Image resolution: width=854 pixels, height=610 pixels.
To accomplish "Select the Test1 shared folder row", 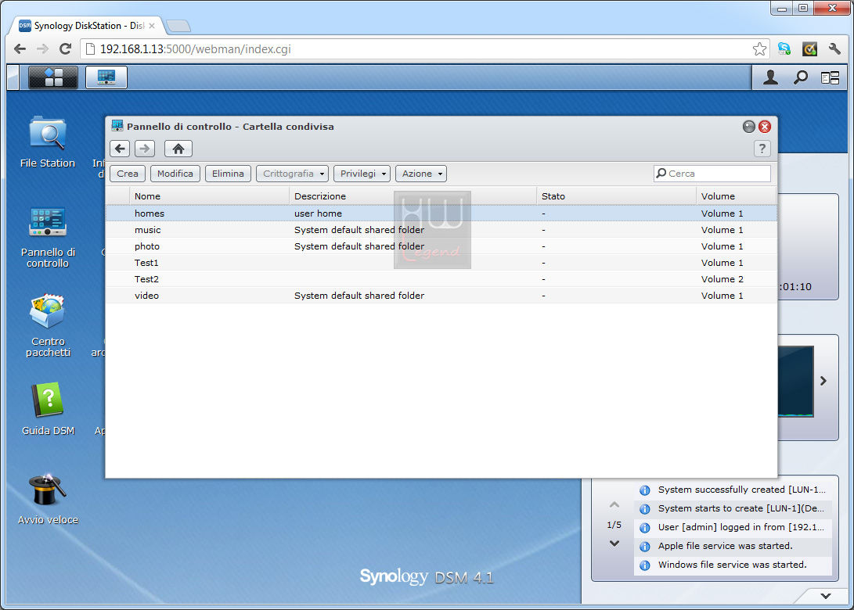I will click(x=441, y=262).
